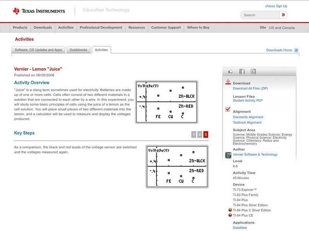Open the Professional Development menu

(101, 27)
